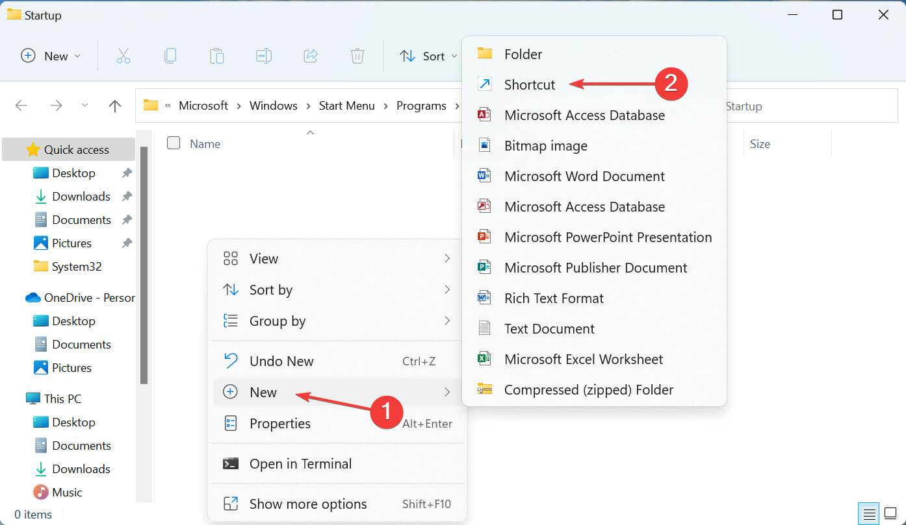
Task: Select the Copy icon in the toolbar
Action: 170,56
